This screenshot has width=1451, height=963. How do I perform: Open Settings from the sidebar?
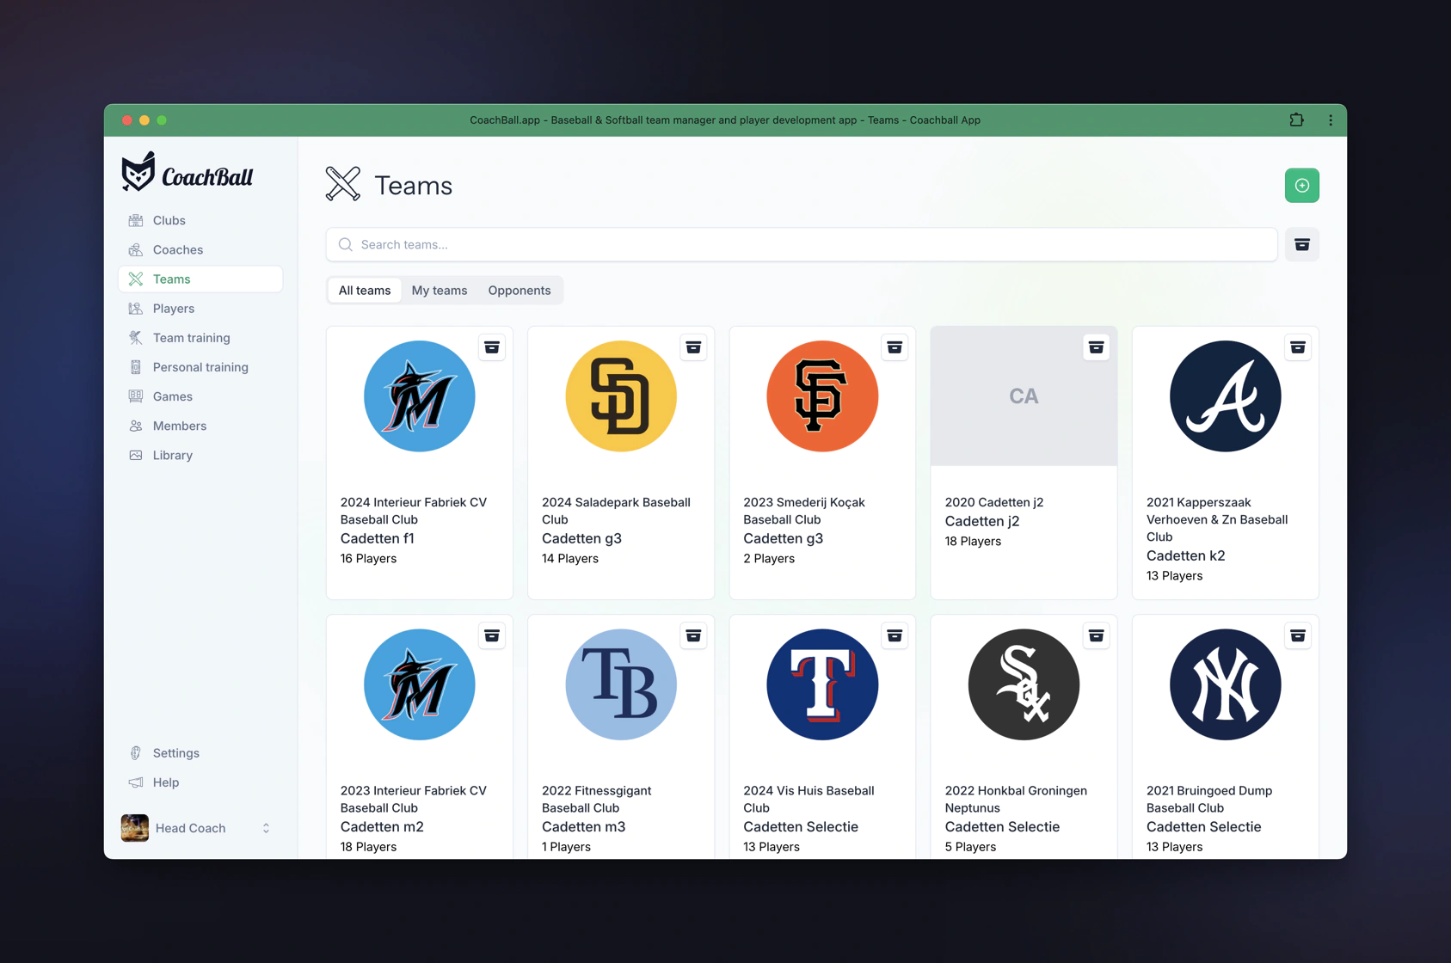coord(175,752)
